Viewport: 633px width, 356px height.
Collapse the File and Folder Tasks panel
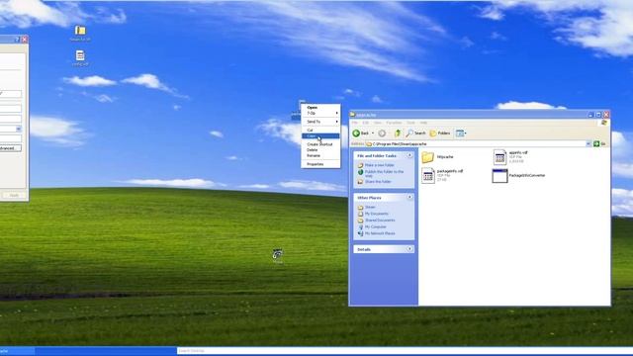(409, 155)
